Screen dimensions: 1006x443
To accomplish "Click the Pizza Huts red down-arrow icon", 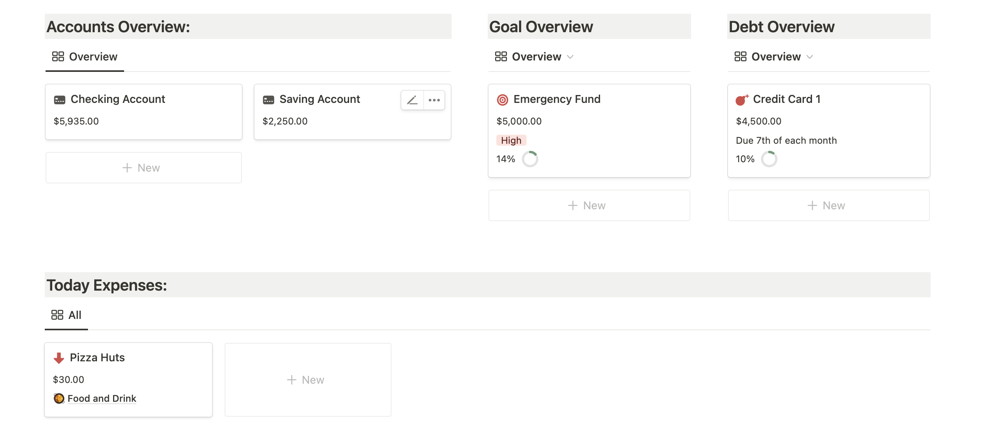I will 59,358.
